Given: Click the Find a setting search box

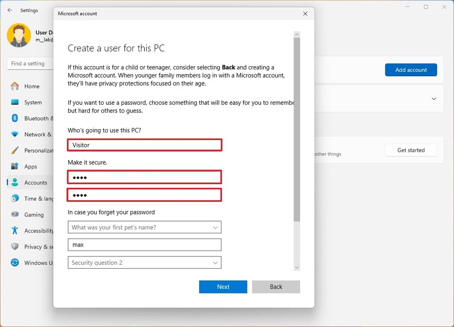Looking at the screenshot, I should coord(30,63).
